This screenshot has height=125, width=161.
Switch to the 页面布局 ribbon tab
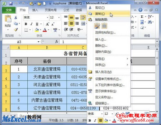(51, 10)
